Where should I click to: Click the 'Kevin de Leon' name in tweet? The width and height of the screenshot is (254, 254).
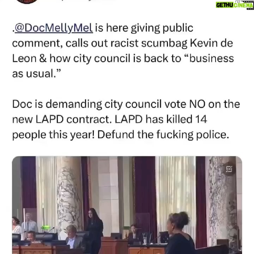(x=123, y=51)
